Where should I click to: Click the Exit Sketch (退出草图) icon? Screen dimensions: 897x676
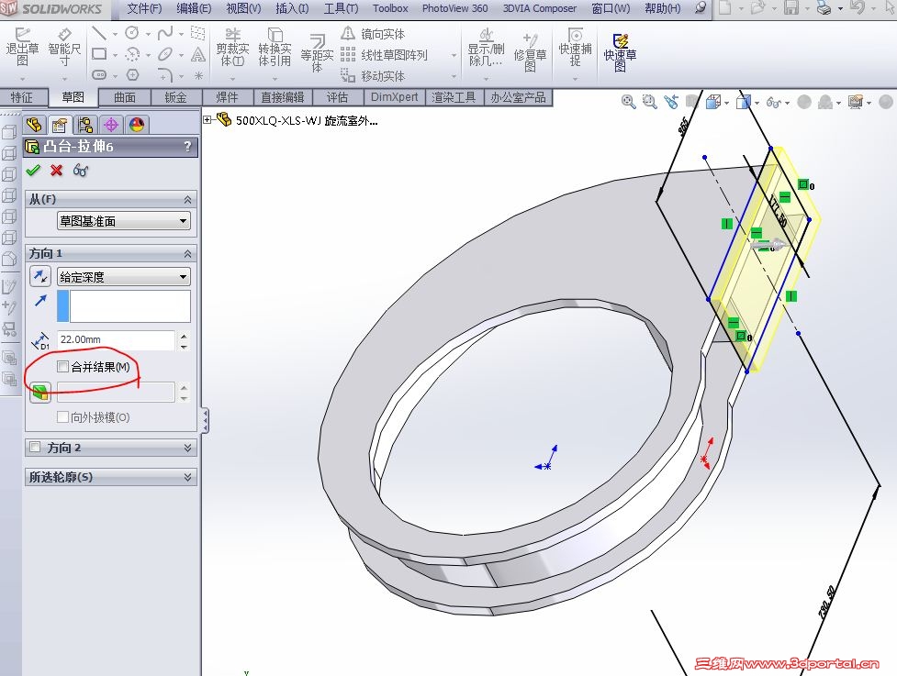[x=22, y=34]
